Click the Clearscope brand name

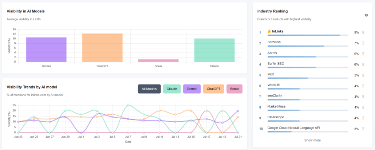(276, 117)
